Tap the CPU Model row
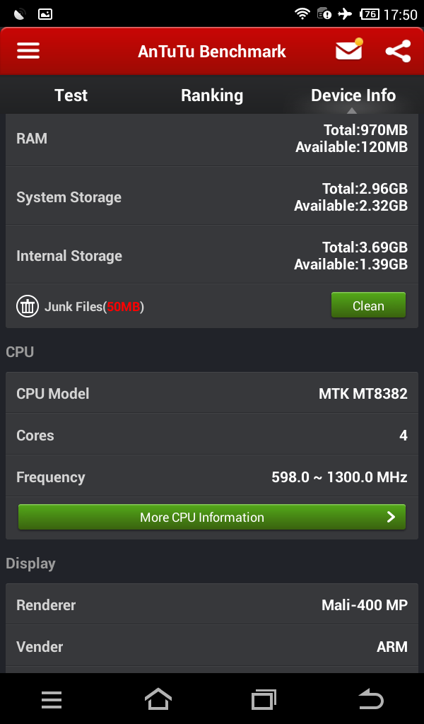 (x=212, y=393)
